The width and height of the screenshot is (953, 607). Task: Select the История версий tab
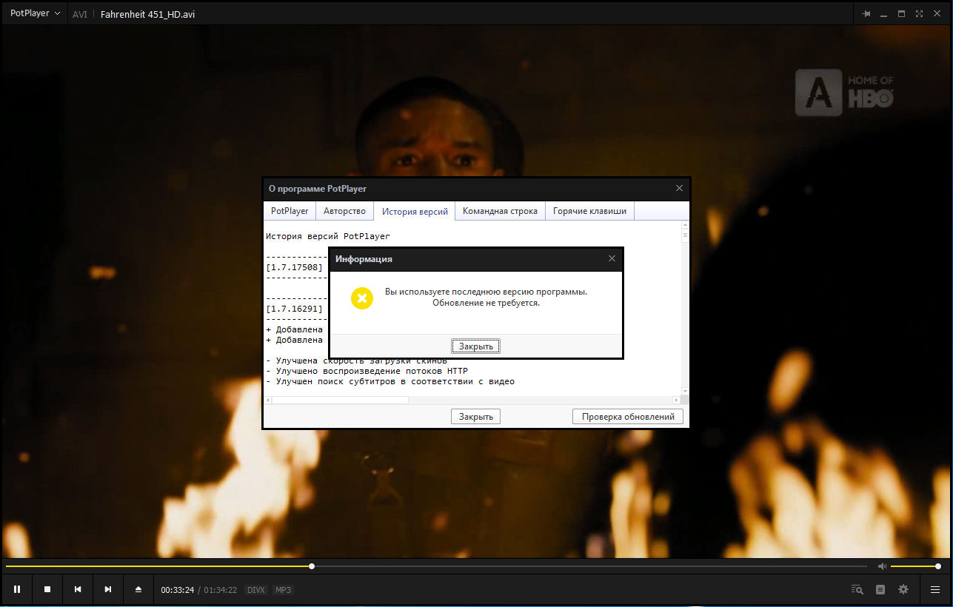415,212
